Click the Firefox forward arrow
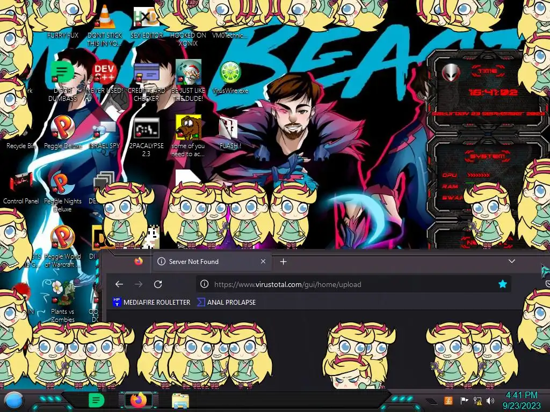The image size is (550, 412). (139, 284)
